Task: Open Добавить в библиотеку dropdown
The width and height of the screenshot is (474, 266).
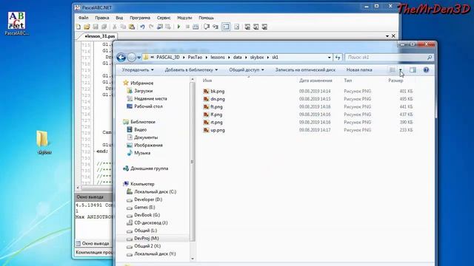Action: click(x=191, y=70)
